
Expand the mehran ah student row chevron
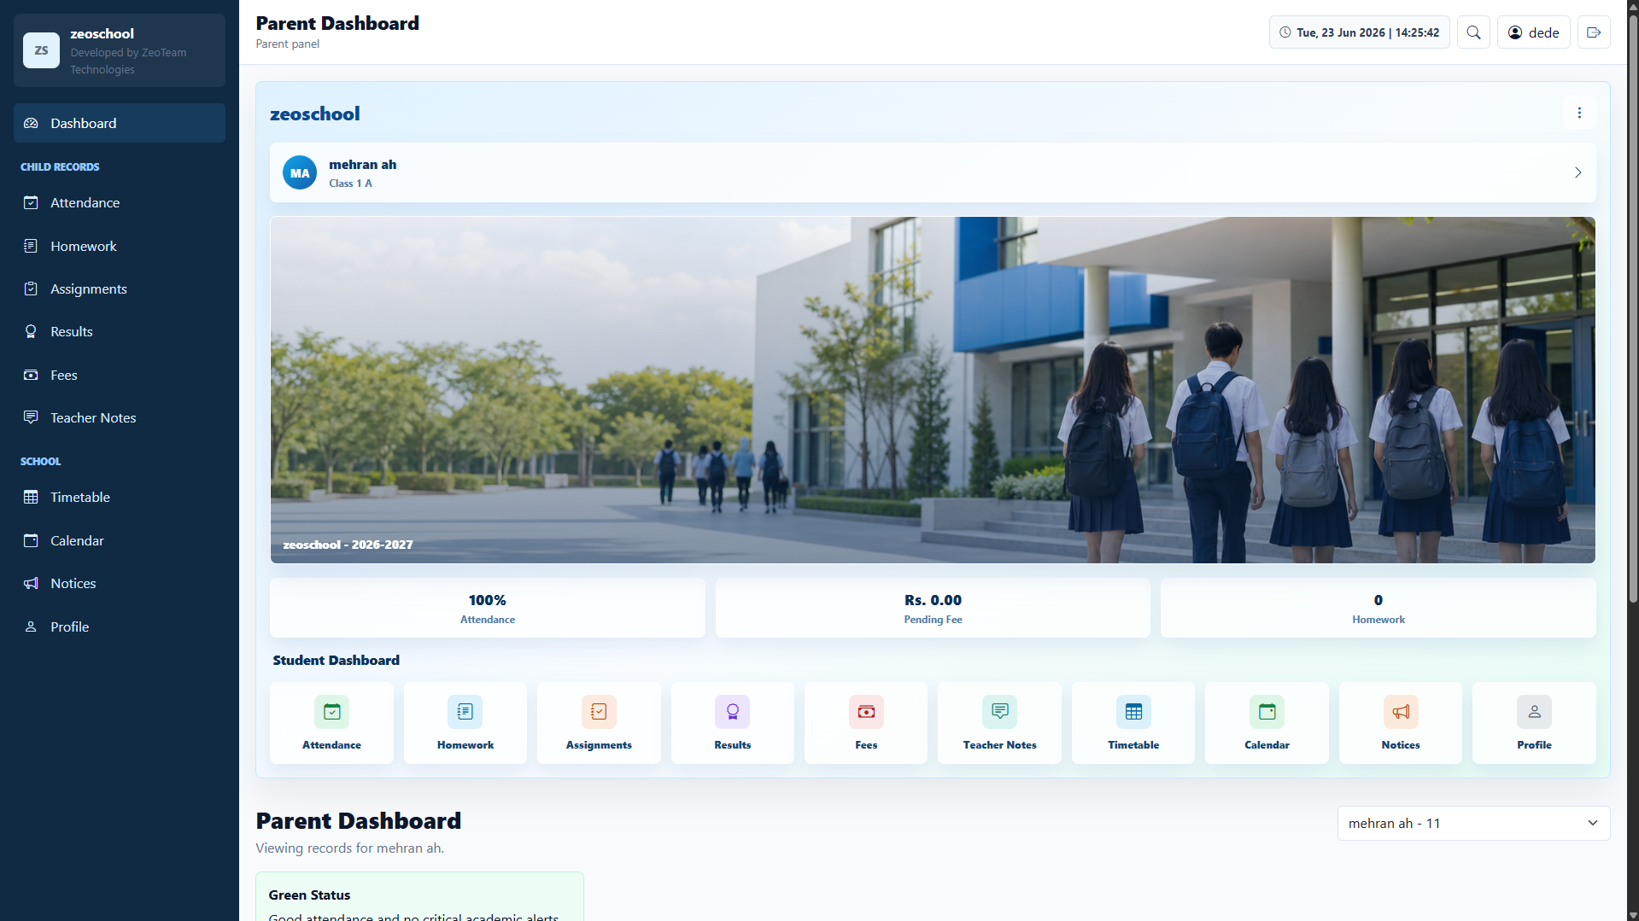[1578, 172]
